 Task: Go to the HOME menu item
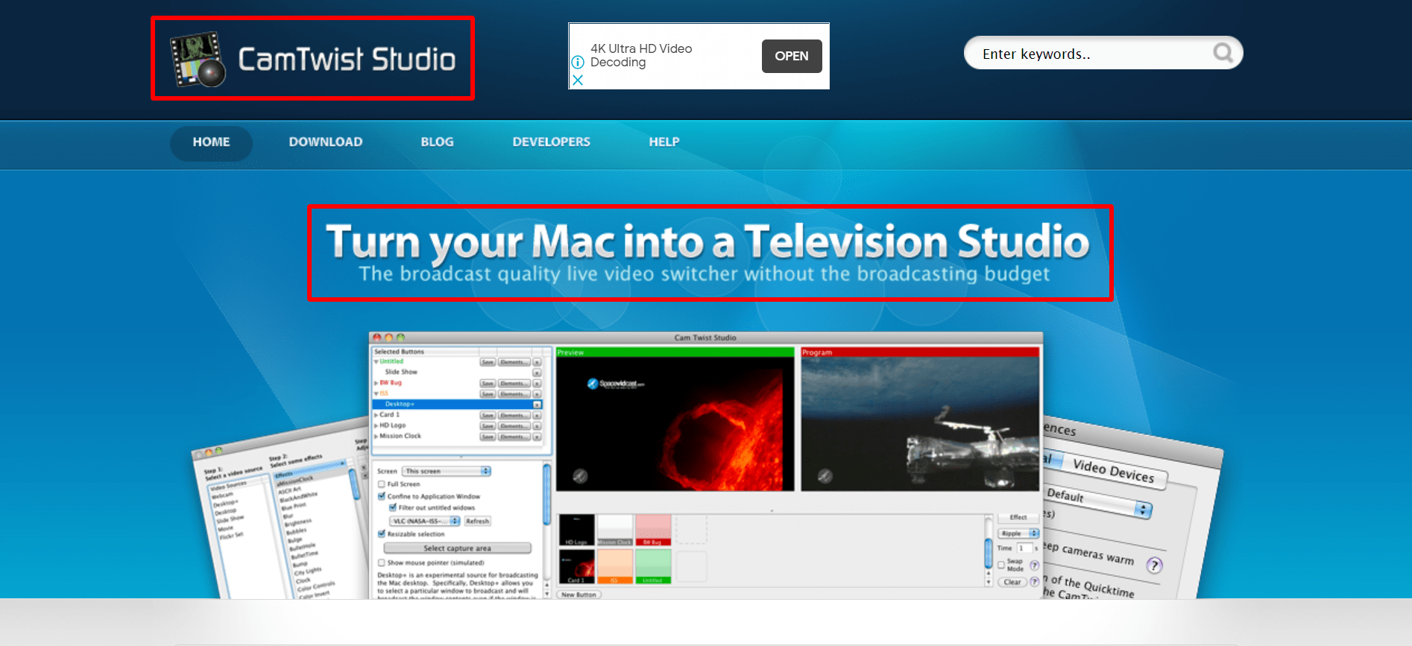[x=211, y=142]
